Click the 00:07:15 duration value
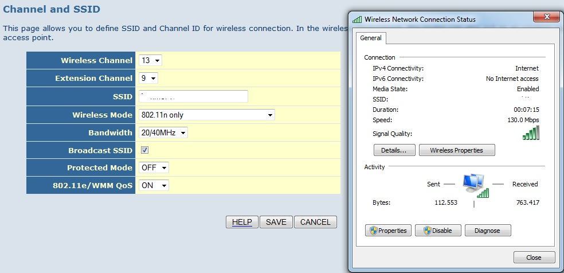Viewport: 564px width, 273px height. pyautogui.click(x=526, y=110)
